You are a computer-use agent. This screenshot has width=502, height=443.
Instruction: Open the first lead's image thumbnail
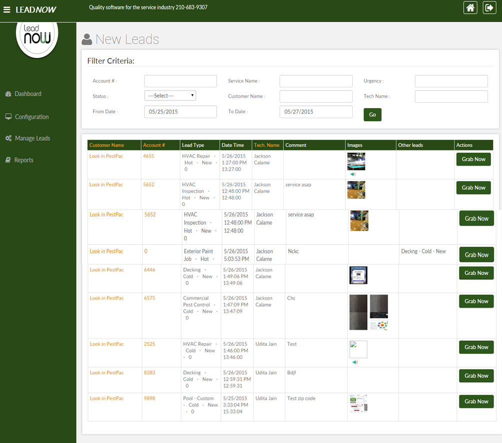click(356, 161)
